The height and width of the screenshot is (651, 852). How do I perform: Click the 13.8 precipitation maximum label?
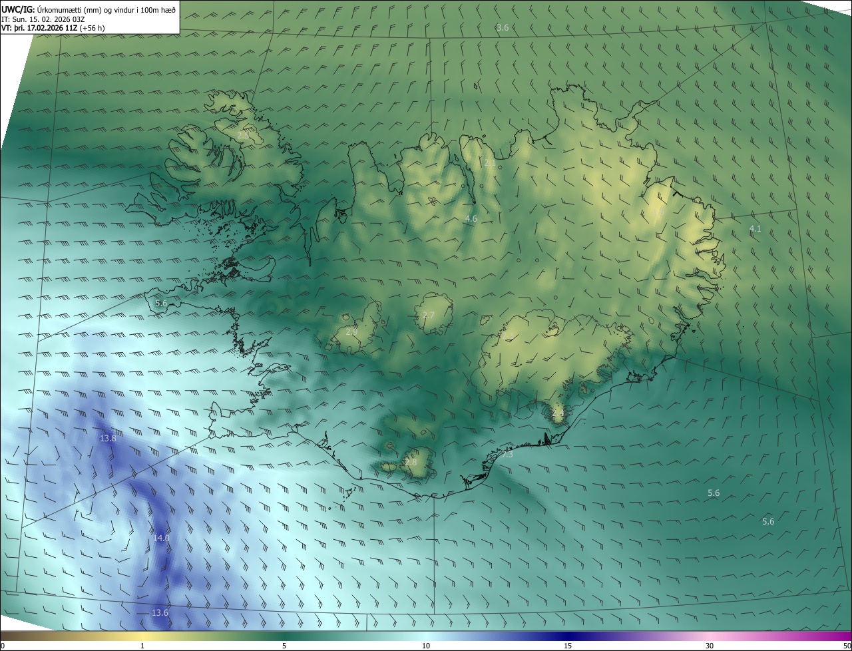[x=108, y=438]
